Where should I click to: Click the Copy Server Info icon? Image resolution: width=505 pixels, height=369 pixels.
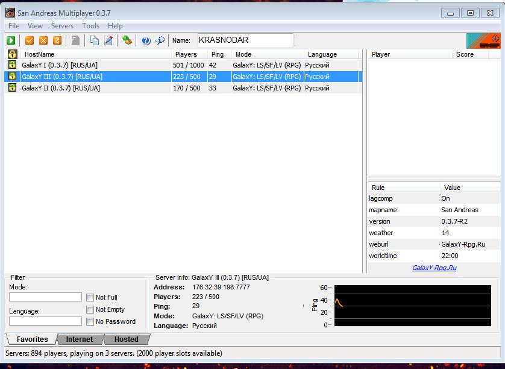(x=95, y=40)
